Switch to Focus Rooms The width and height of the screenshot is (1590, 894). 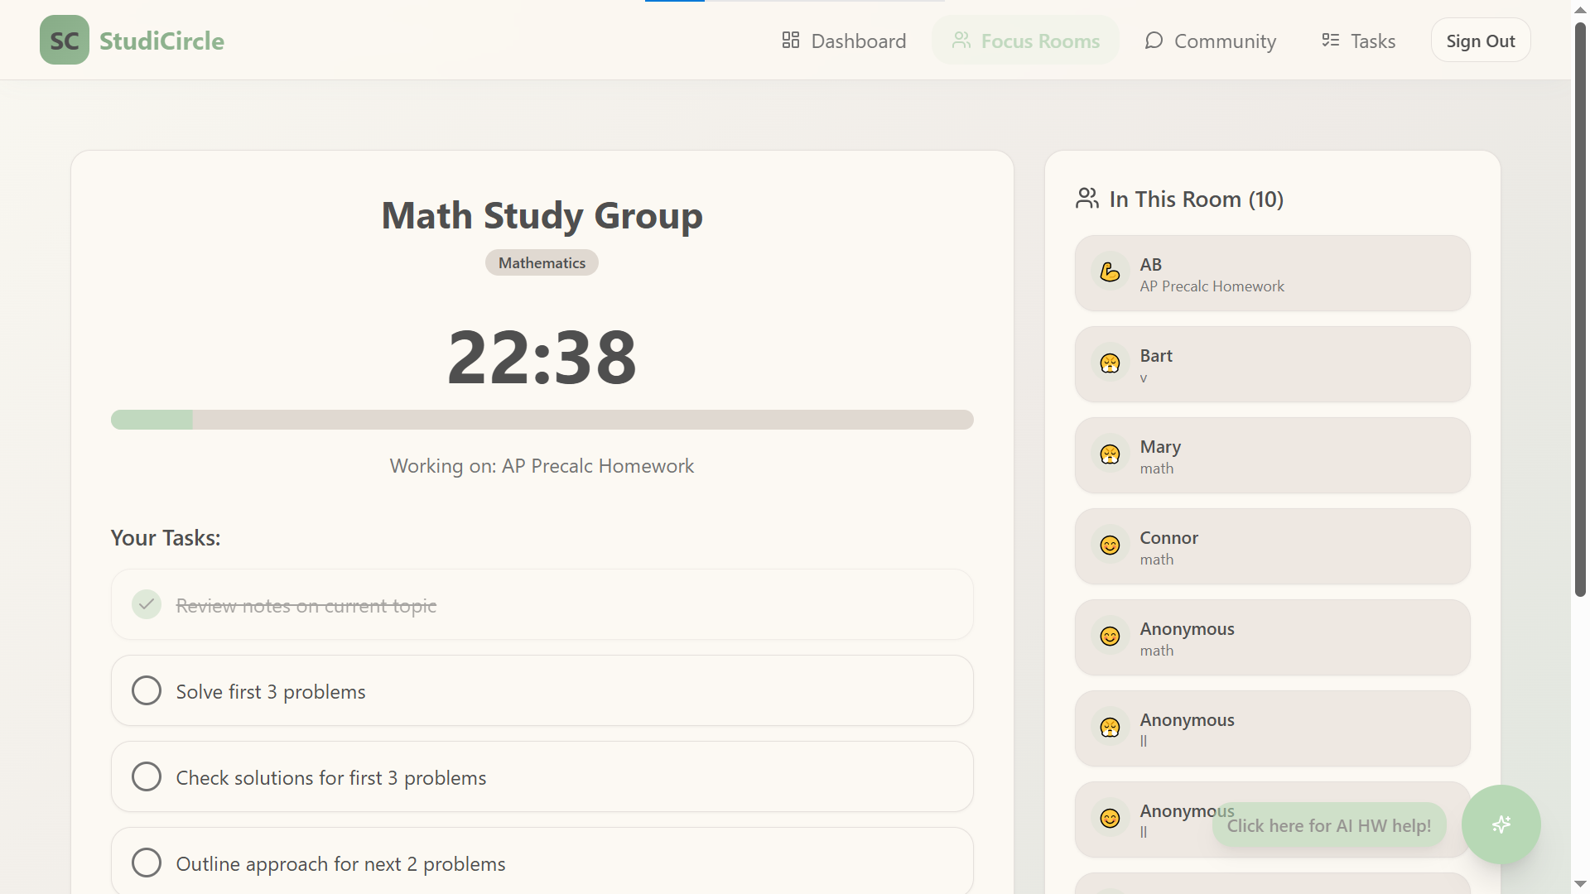[1025, 41]
